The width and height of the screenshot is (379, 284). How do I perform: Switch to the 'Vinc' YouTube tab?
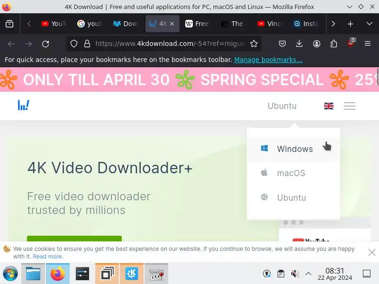pos(269,24)
